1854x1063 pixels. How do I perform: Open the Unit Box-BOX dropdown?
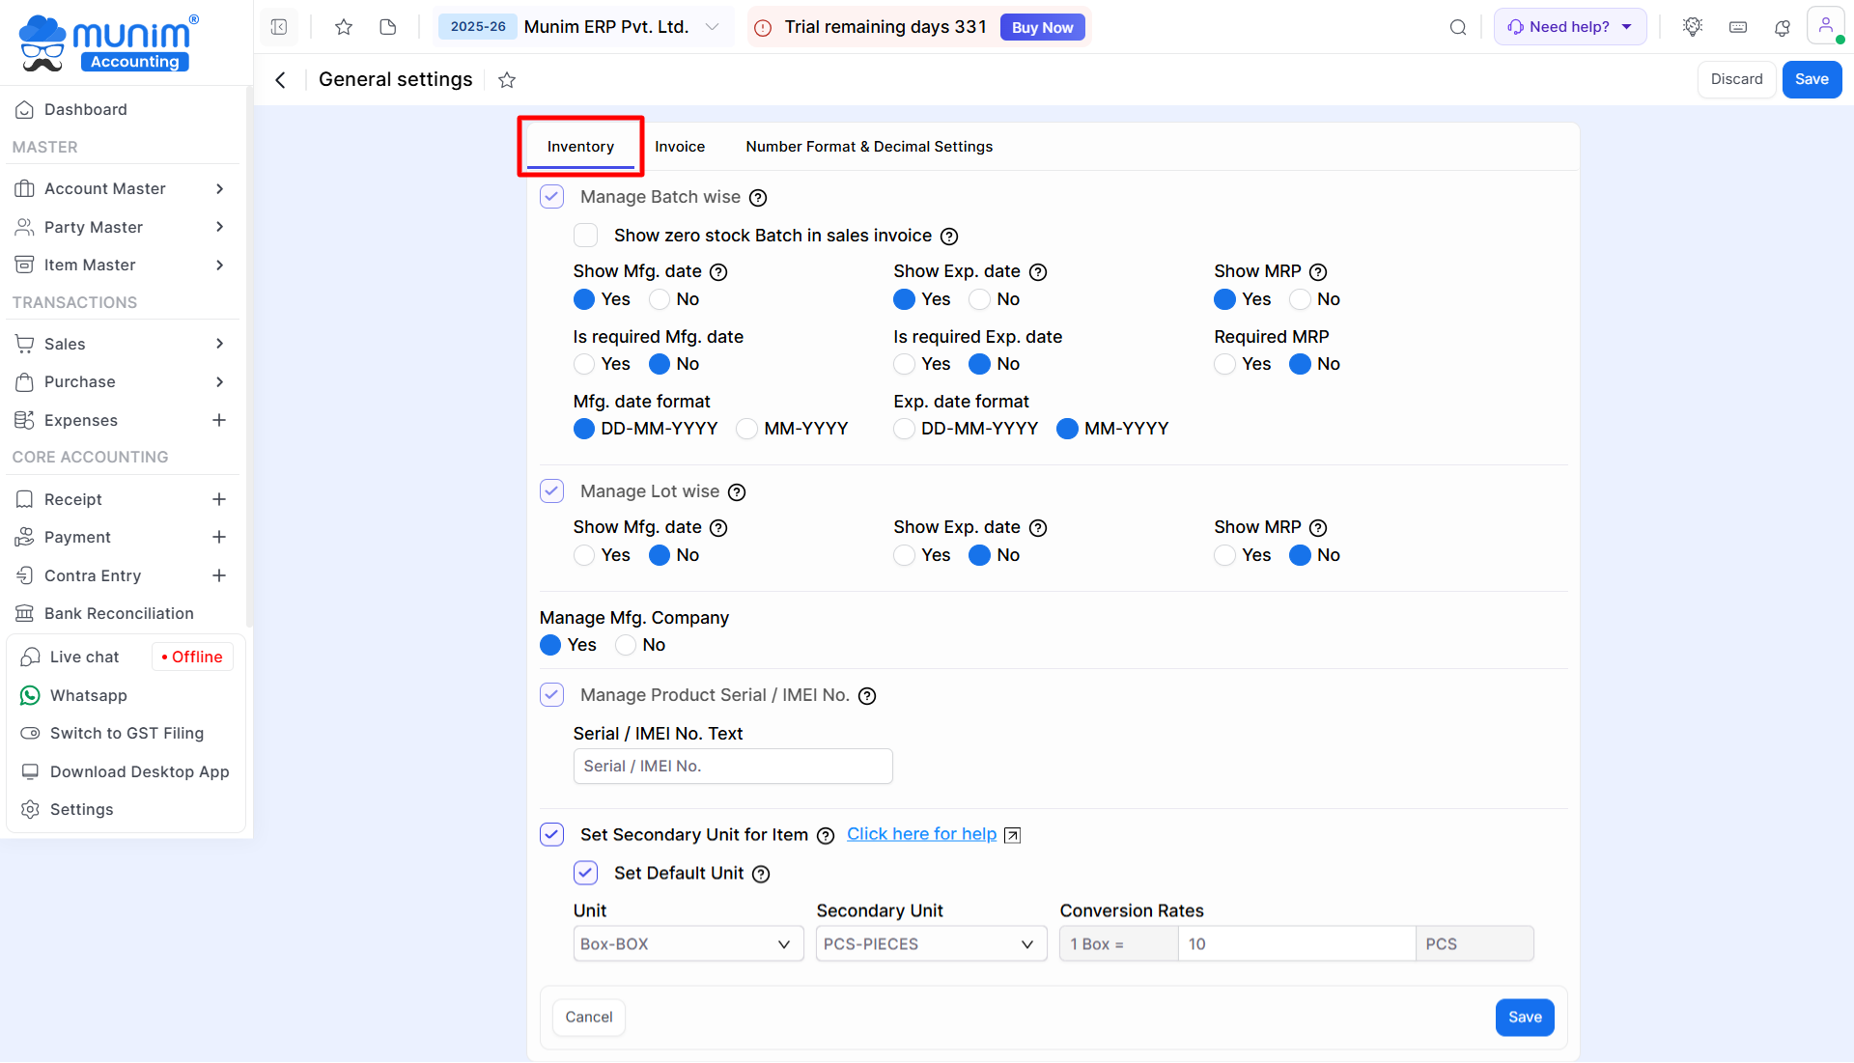coord(688,944)
